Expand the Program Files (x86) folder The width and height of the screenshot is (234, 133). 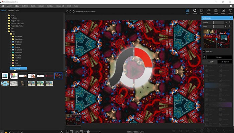tap(7, 24)
